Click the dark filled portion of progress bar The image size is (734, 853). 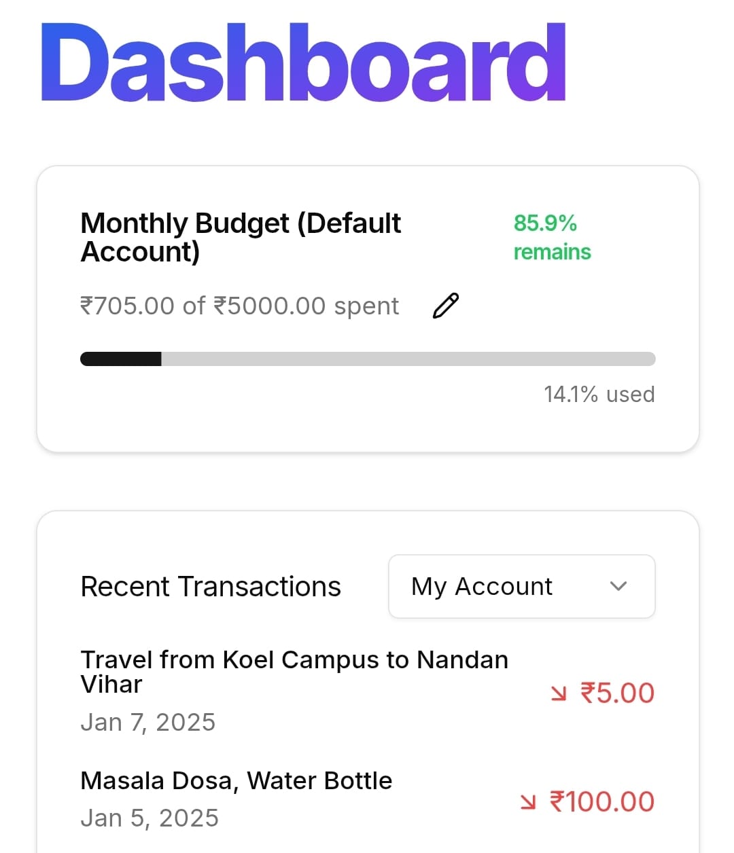[x=121, y=359]
